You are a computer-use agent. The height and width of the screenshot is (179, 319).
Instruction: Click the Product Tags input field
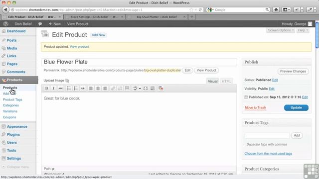click(267, 135)
